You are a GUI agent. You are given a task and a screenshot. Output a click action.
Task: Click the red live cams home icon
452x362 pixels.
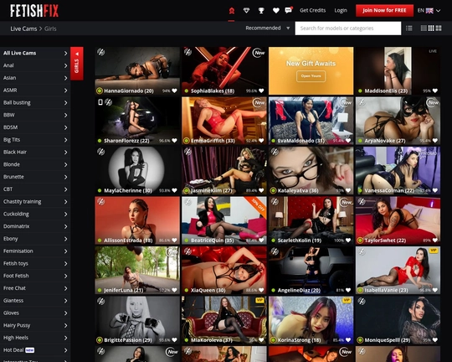(x=232, y=11)
